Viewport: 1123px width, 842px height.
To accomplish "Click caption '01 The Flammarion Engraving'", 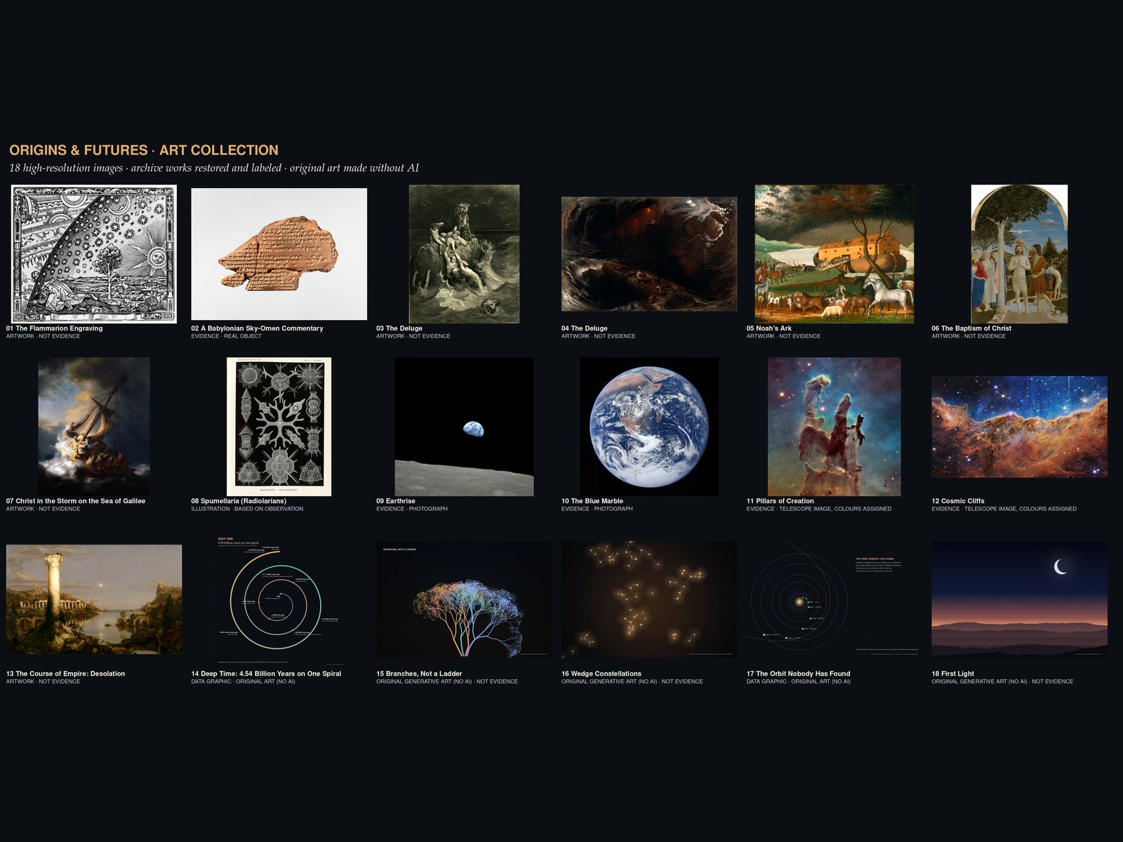I will click(55, 328).
